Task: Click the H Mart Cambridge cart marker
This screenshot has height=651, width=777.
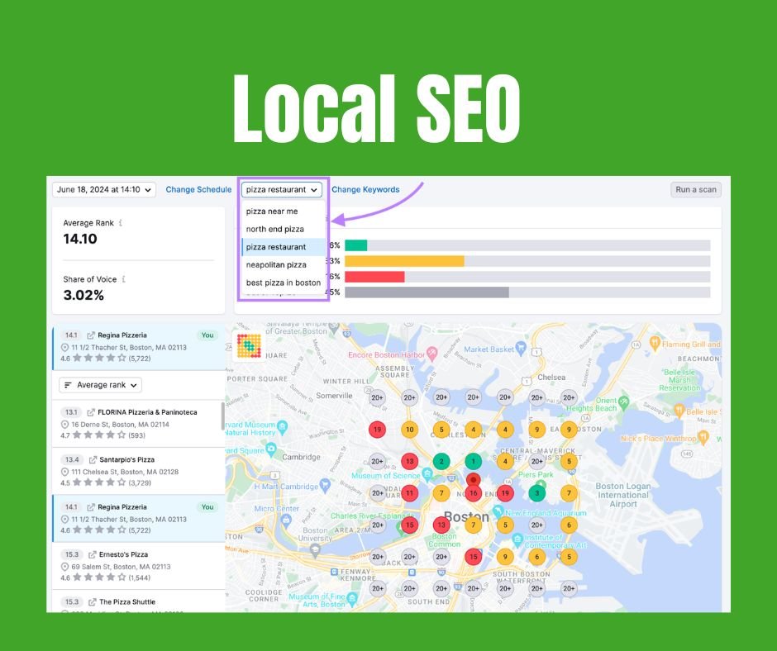Action: [325, 485]
